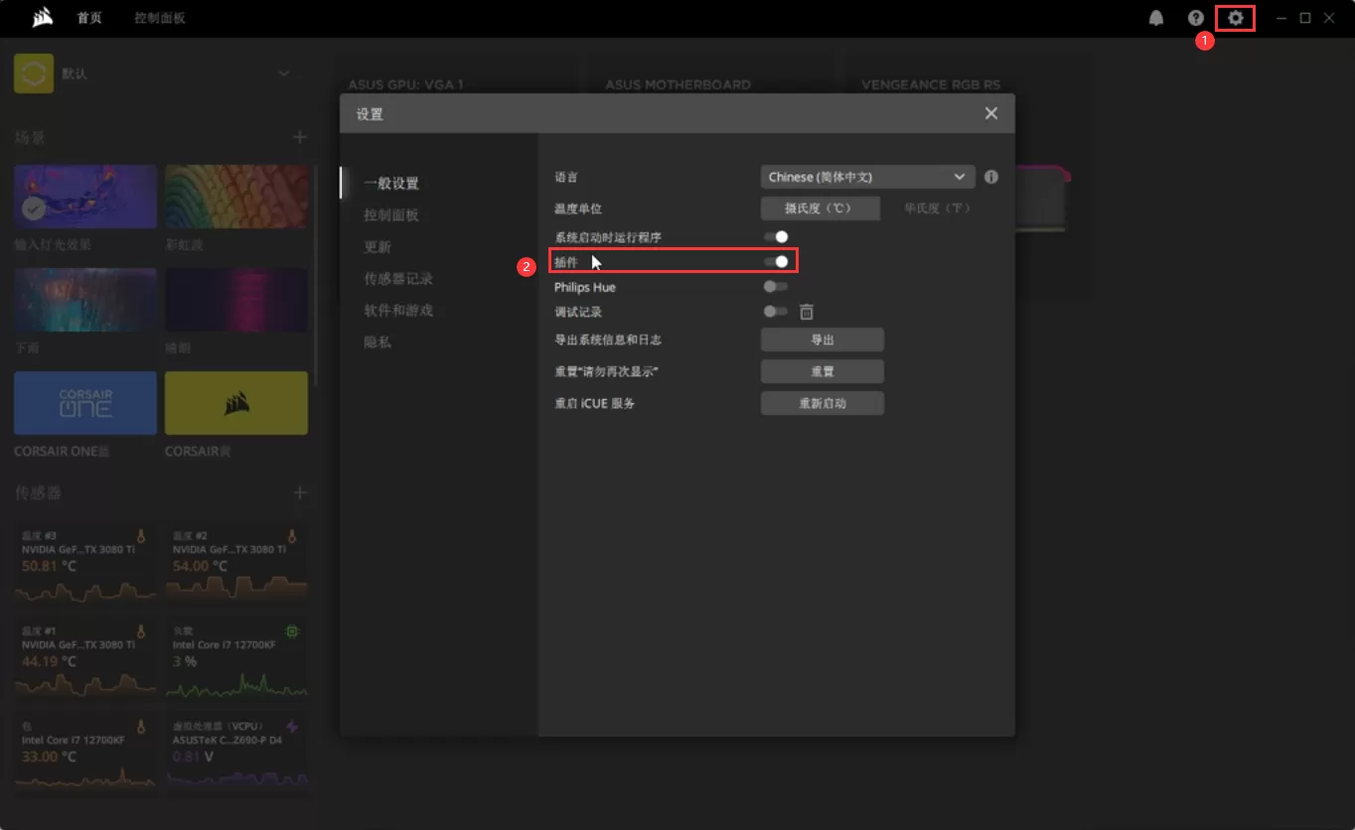The height and width of the screenshot is (830, 1355).
Task: Click the default profile yellow icon
Action: point(34,73)
